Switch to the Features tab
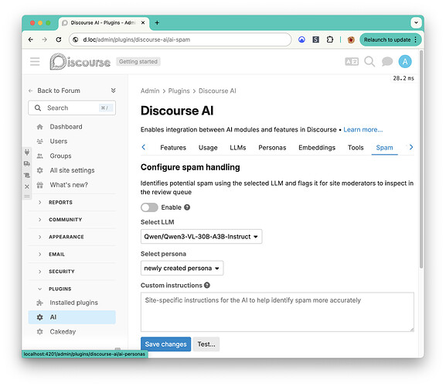 173,148
